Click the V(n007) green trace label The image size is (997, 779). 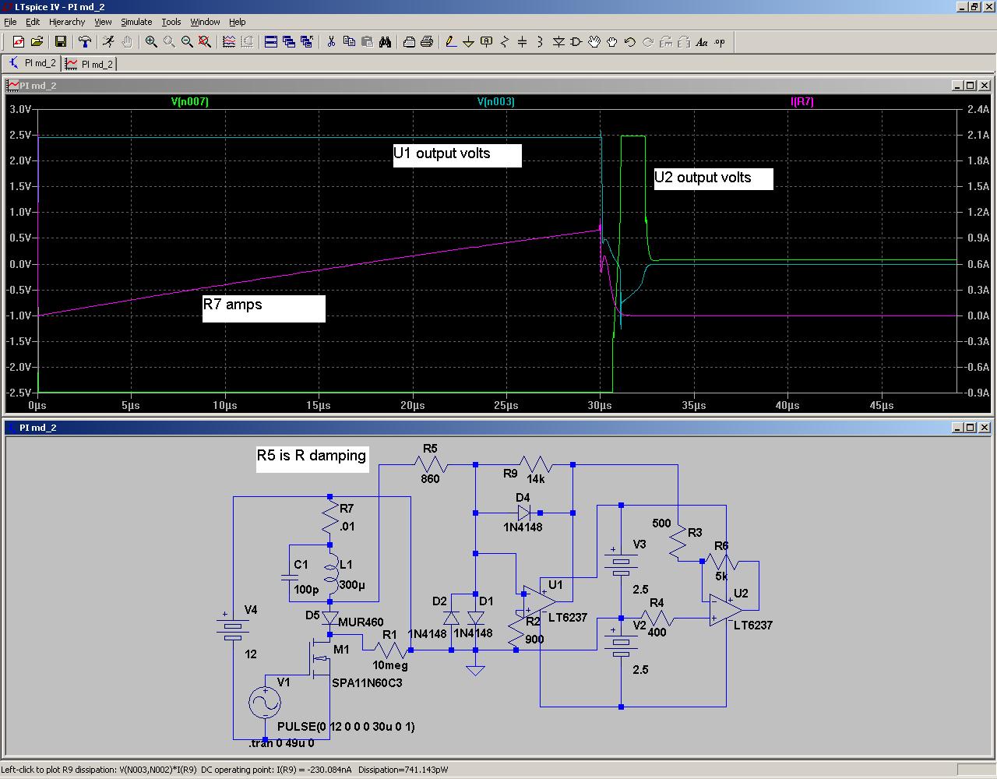coord(190,102)
